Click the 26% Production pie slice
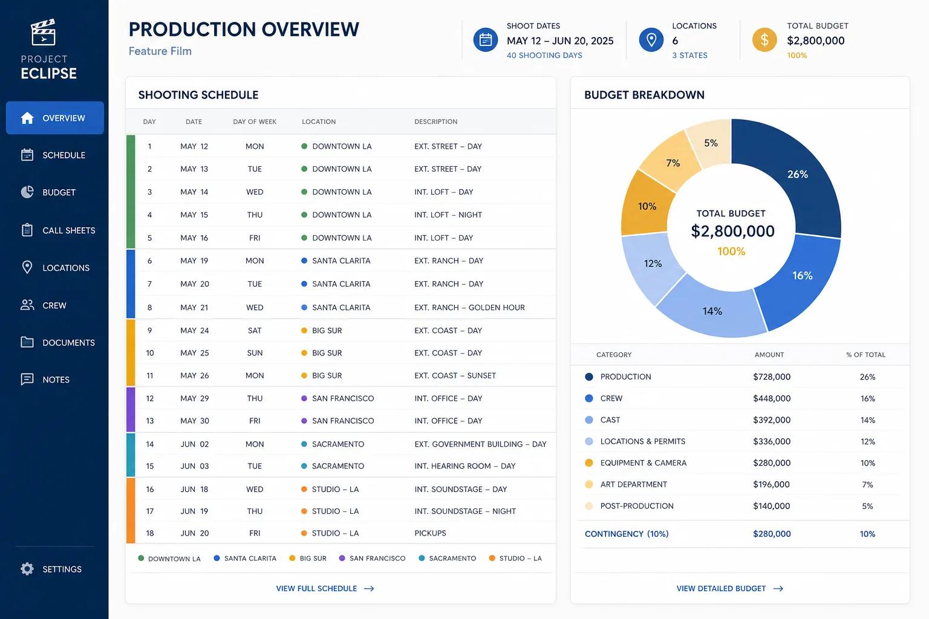Screen dimensions: 929x619 point(797,174)
